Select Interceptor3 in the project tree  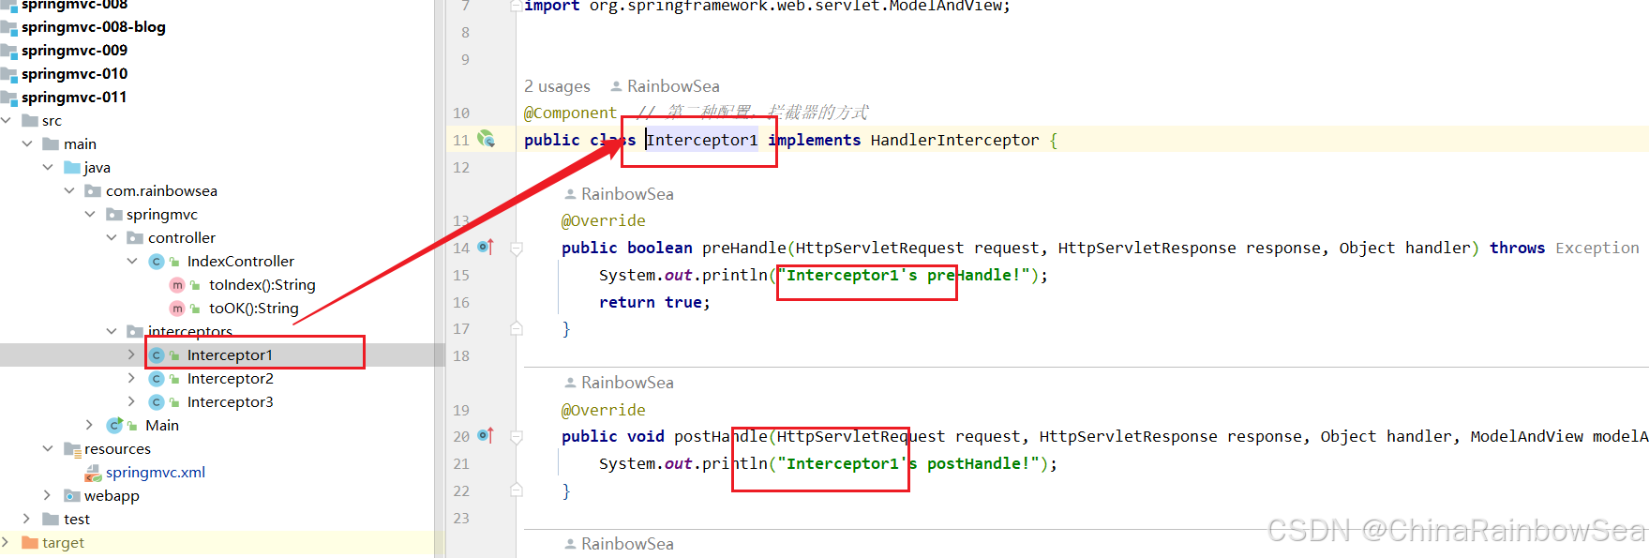[230, 402]
